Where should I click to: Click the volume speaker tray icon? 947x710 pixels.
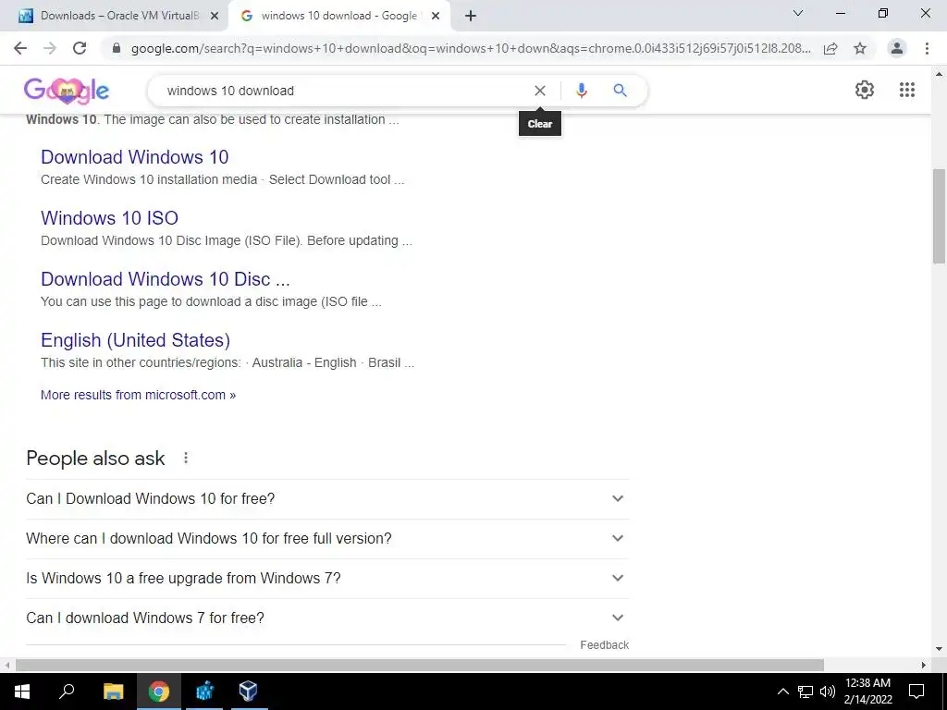pyautogui.click(x=827, y=692)
